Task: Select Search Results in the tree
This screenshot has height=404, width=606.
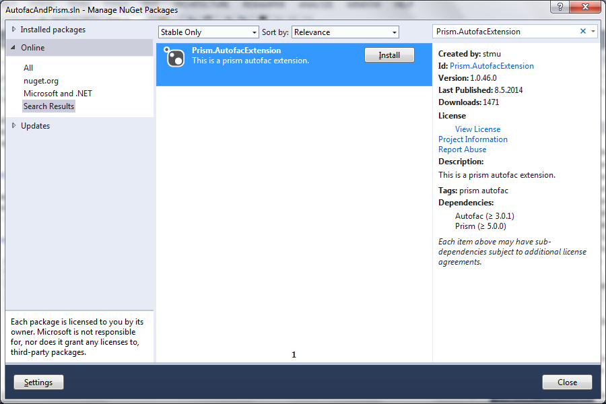Action: (x=48, y=106)
